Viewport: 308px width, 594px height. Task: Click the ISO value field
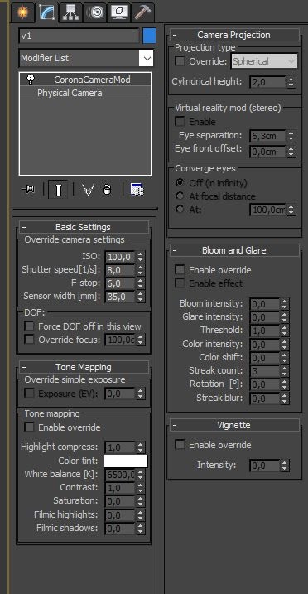[x=119, y=257]
